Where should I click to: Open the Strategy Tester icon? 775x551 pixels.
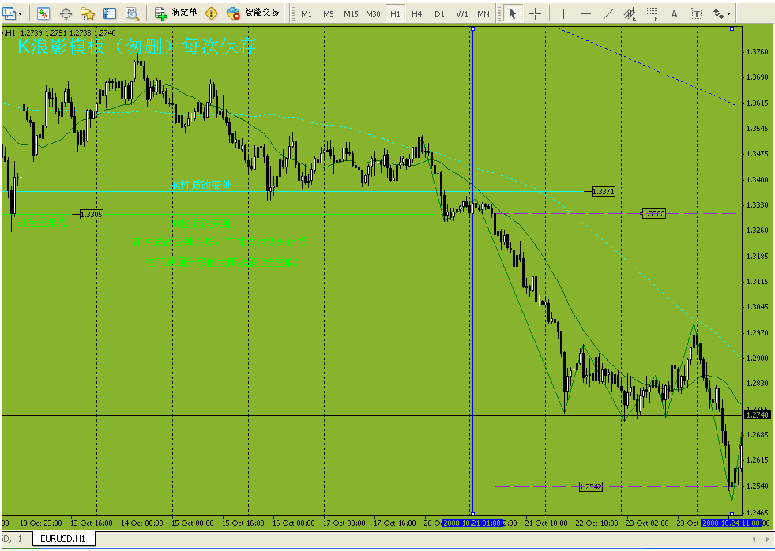[132, 13]
